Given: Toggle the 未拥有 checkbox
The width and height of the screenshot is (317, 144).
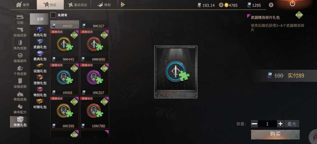Looking at the screenshot, I should pos(53,15).
